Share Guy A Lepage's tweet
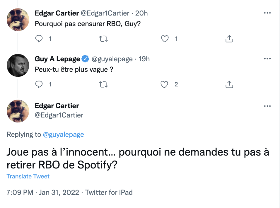Image resolution: width=280 pixels, height=208 pixels. [x=229, y=84]
